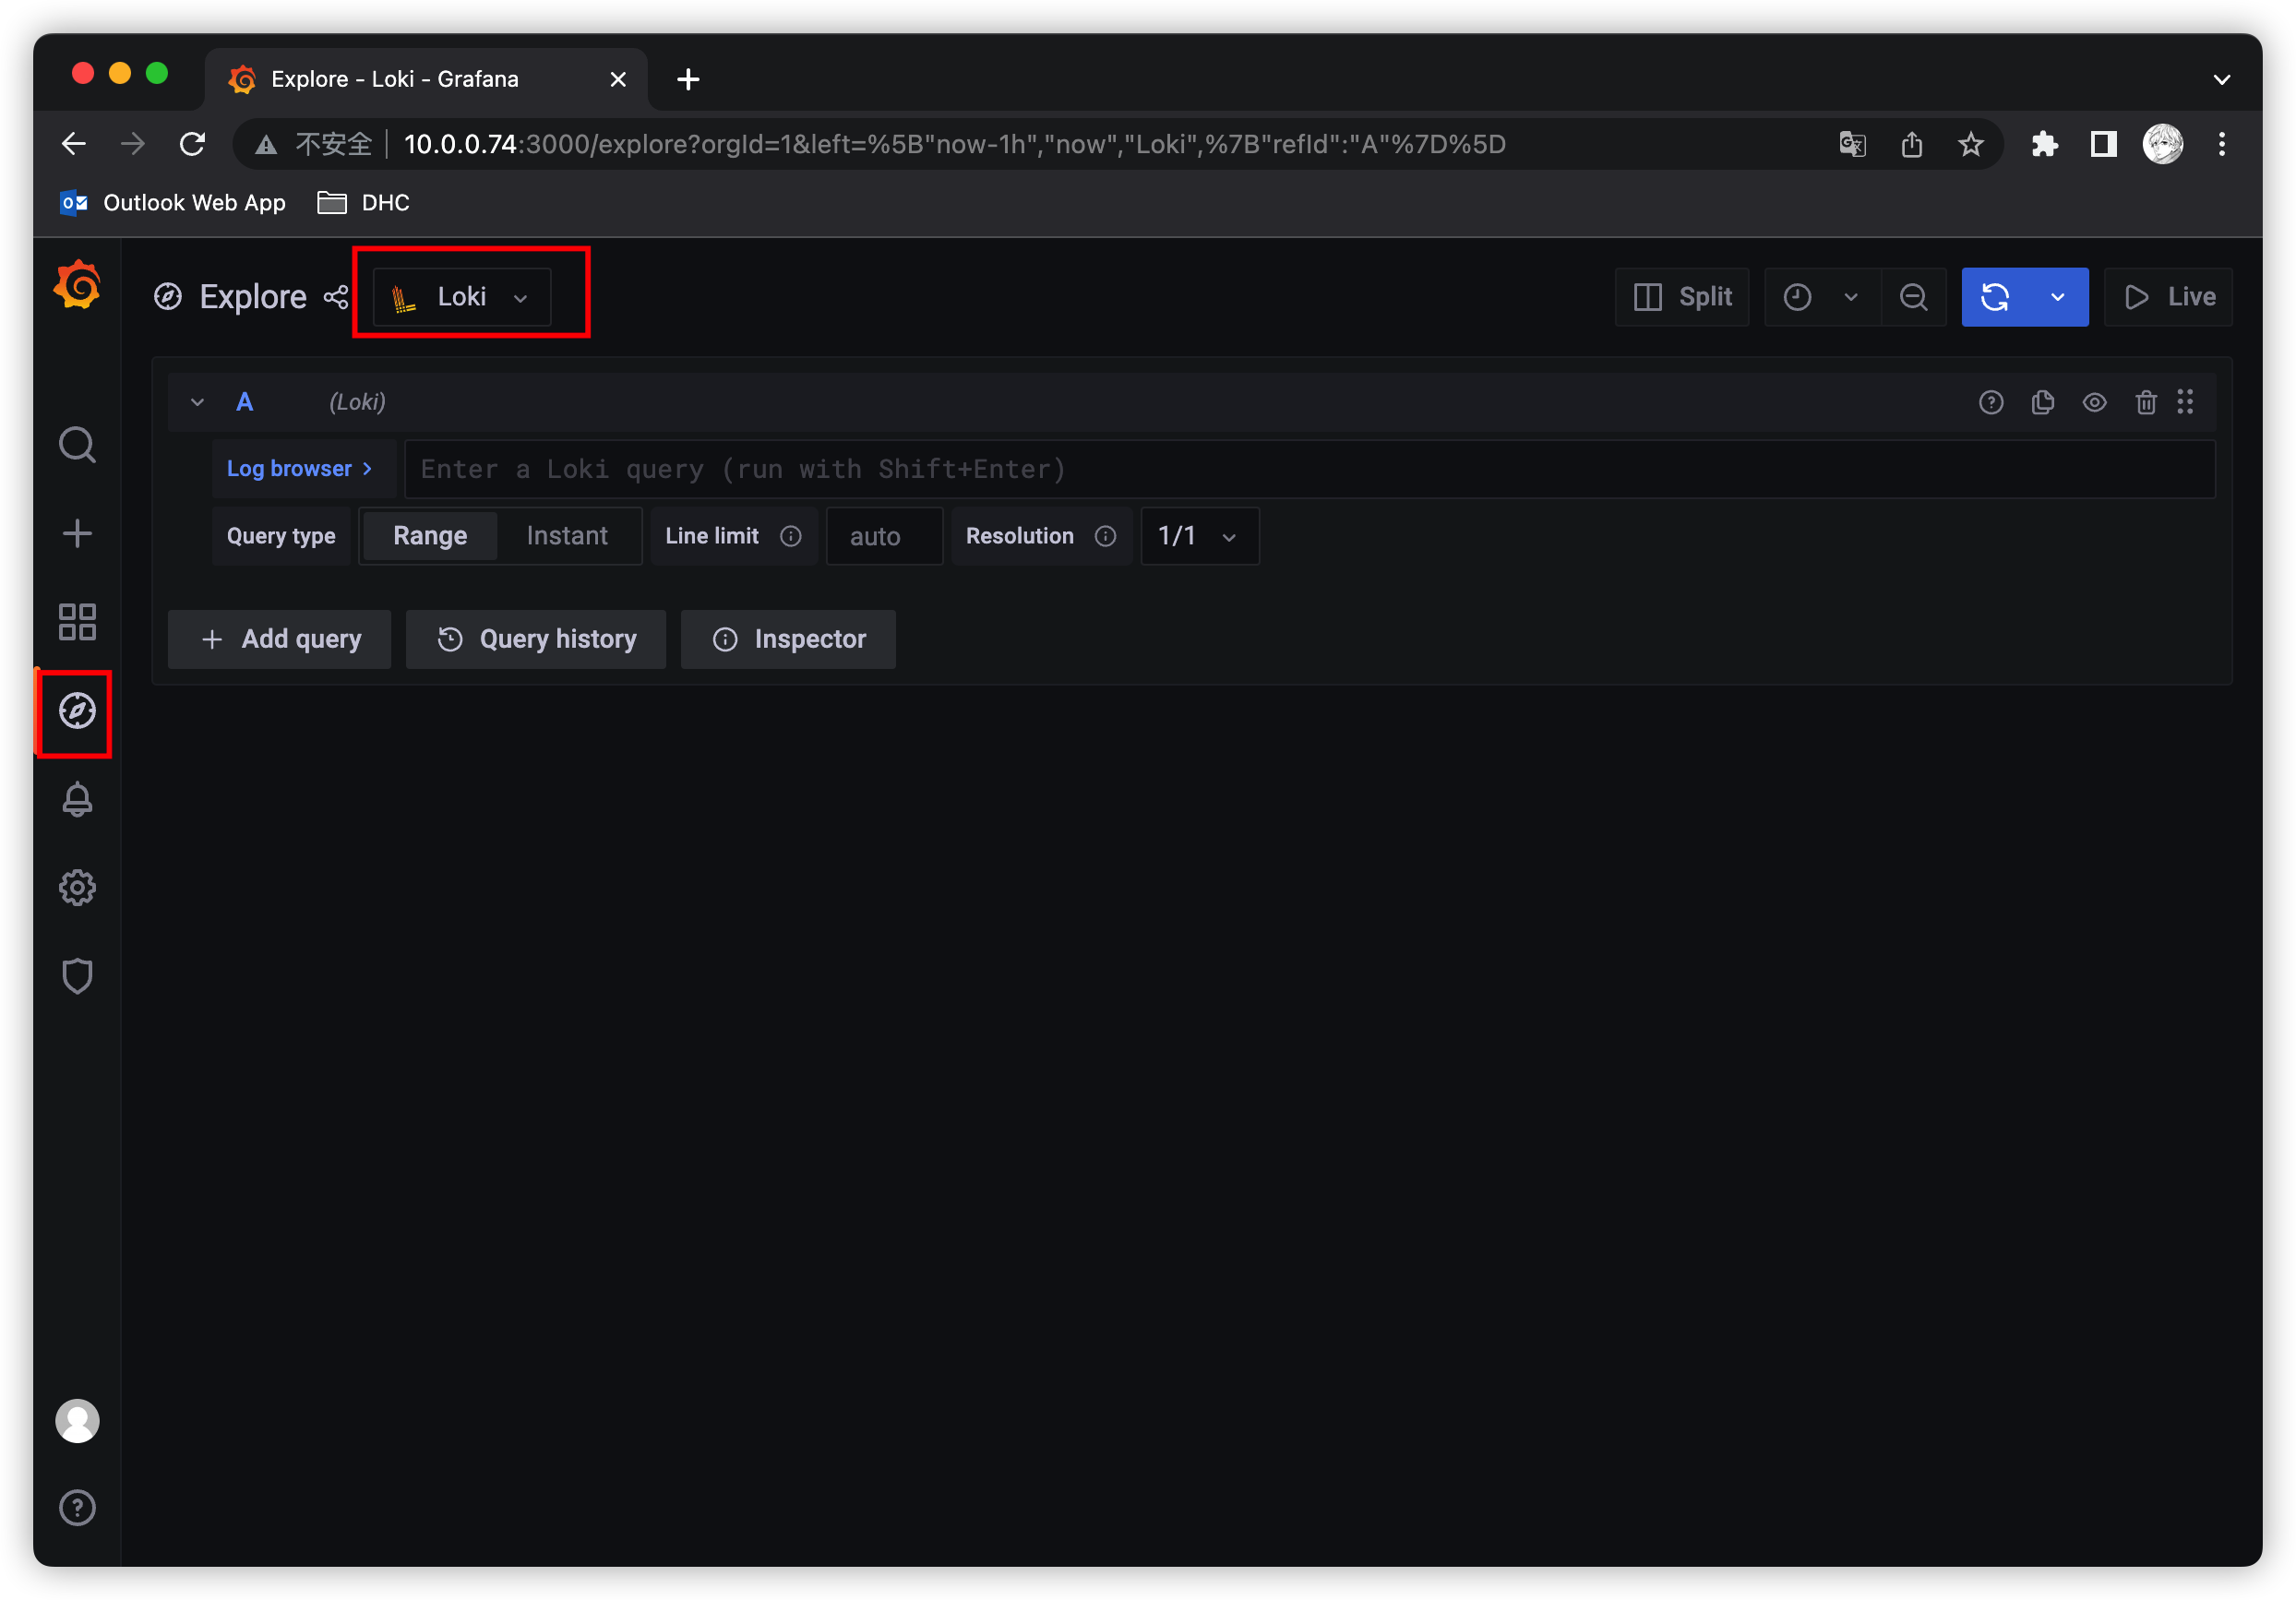
Task: Toggle query A visibility with the eye icon
Action: click(2094, 402)
